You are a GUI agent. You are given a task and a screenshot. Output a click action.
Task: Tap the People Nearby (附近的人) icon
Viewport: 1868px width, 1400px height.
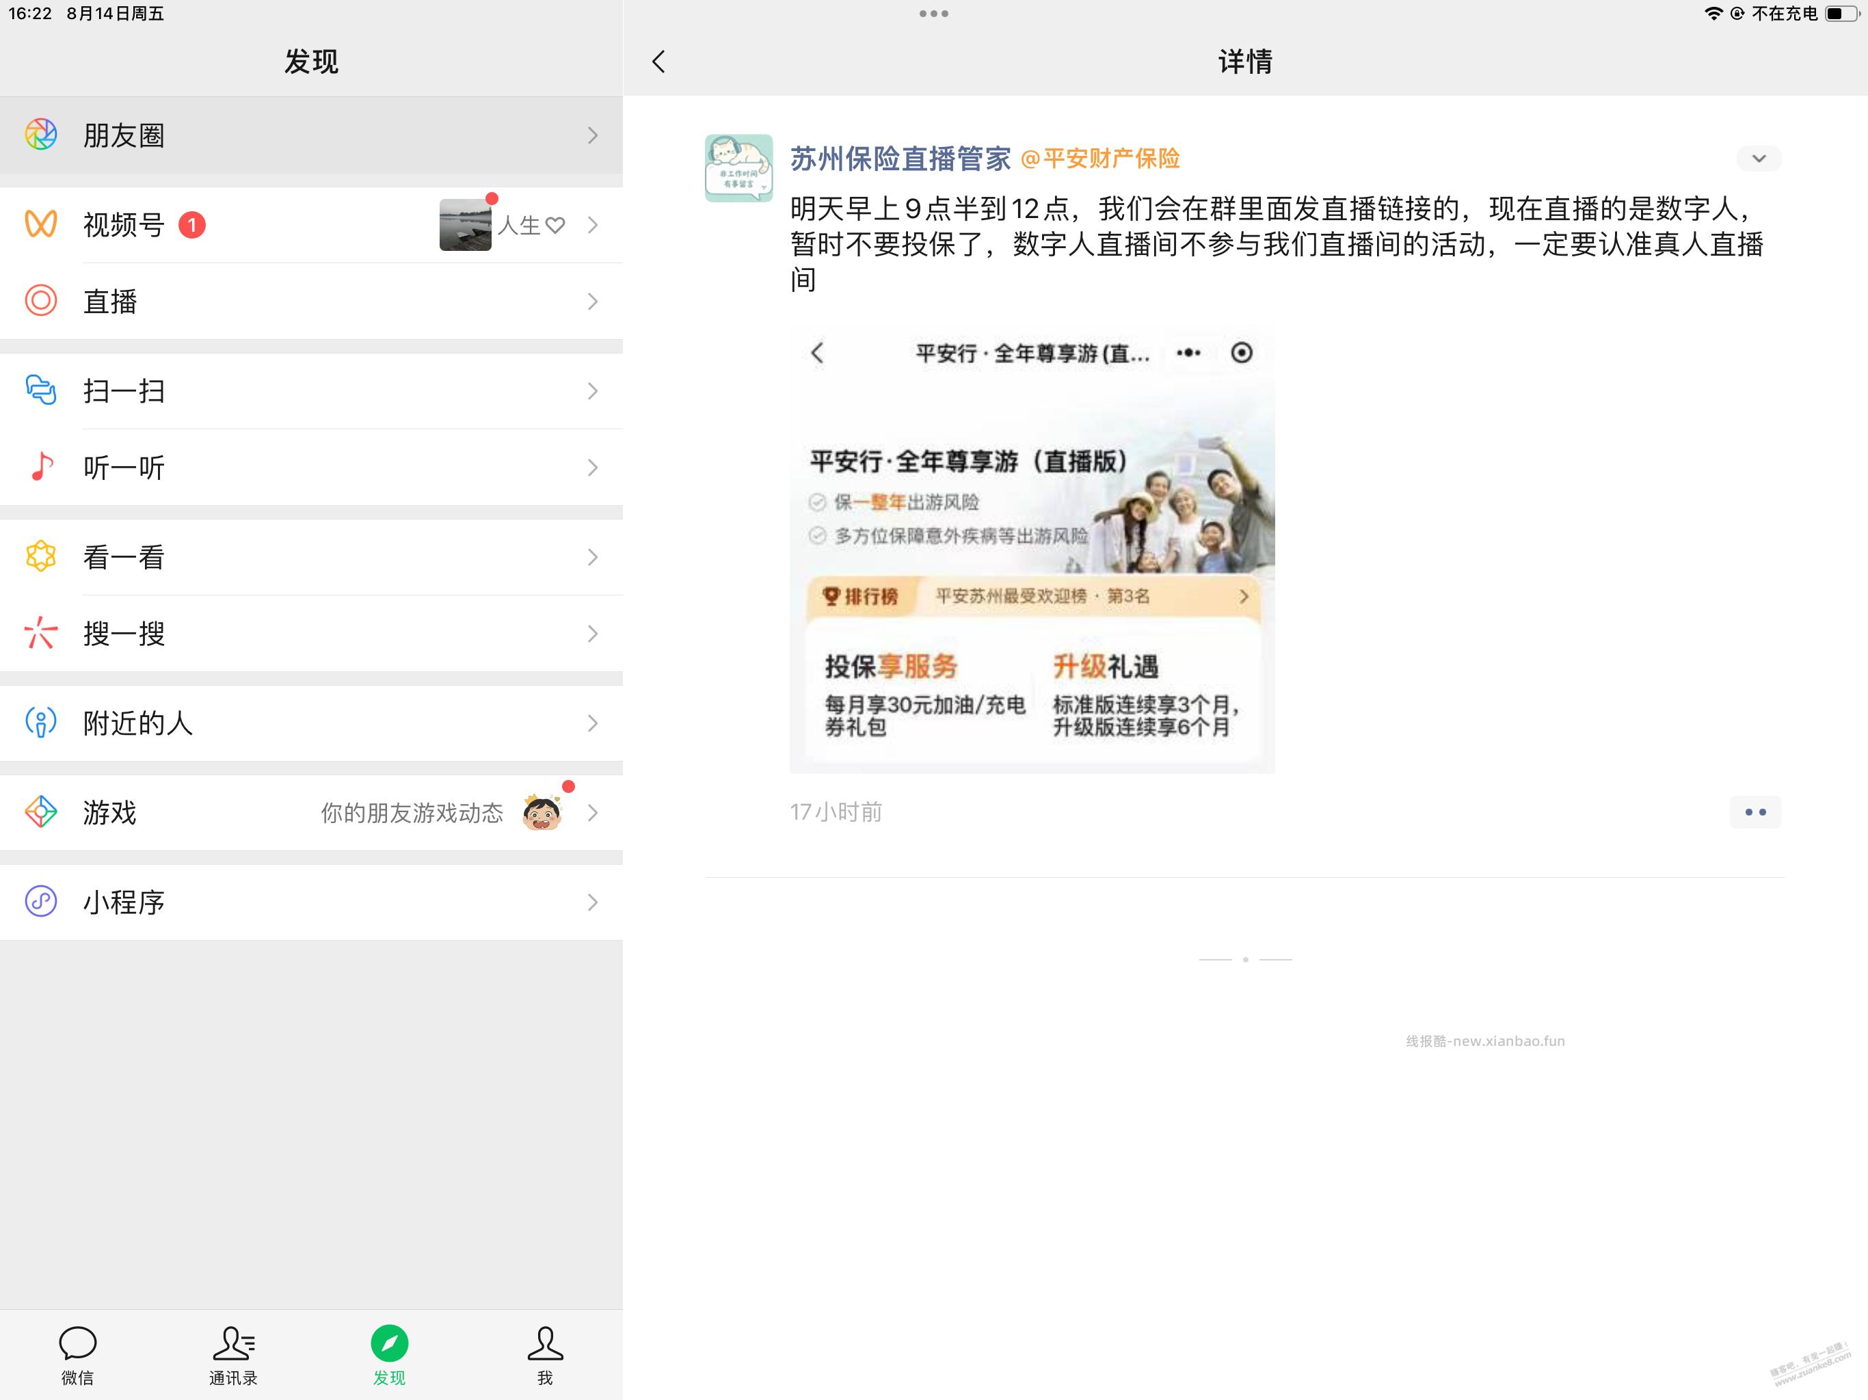click(40, 722)
